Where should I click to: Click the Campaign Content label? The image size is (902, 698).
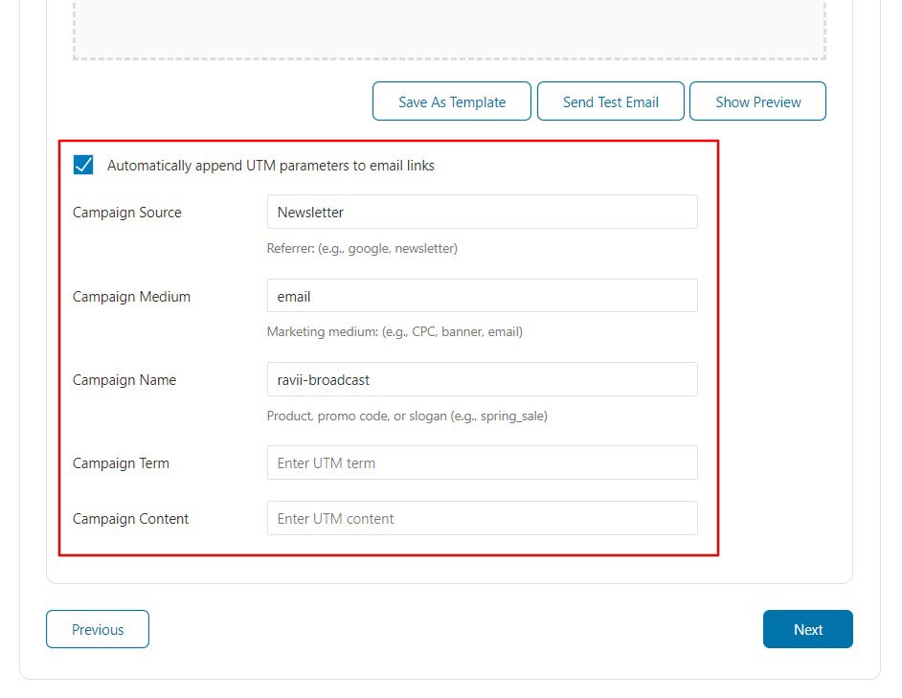pos(130,518)
